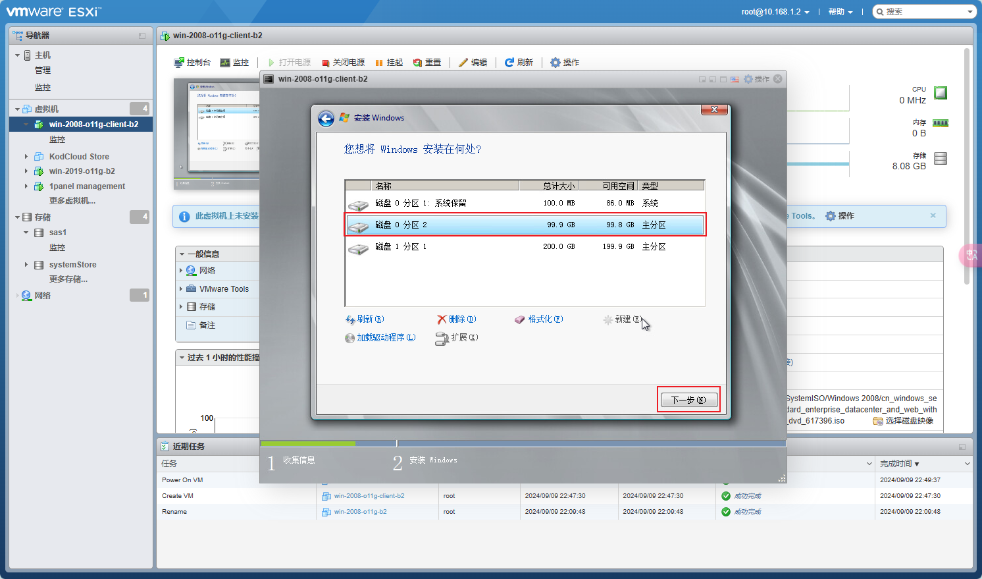
Task: Click 加载驱动程序(L) load driver link
Action: 380,338
